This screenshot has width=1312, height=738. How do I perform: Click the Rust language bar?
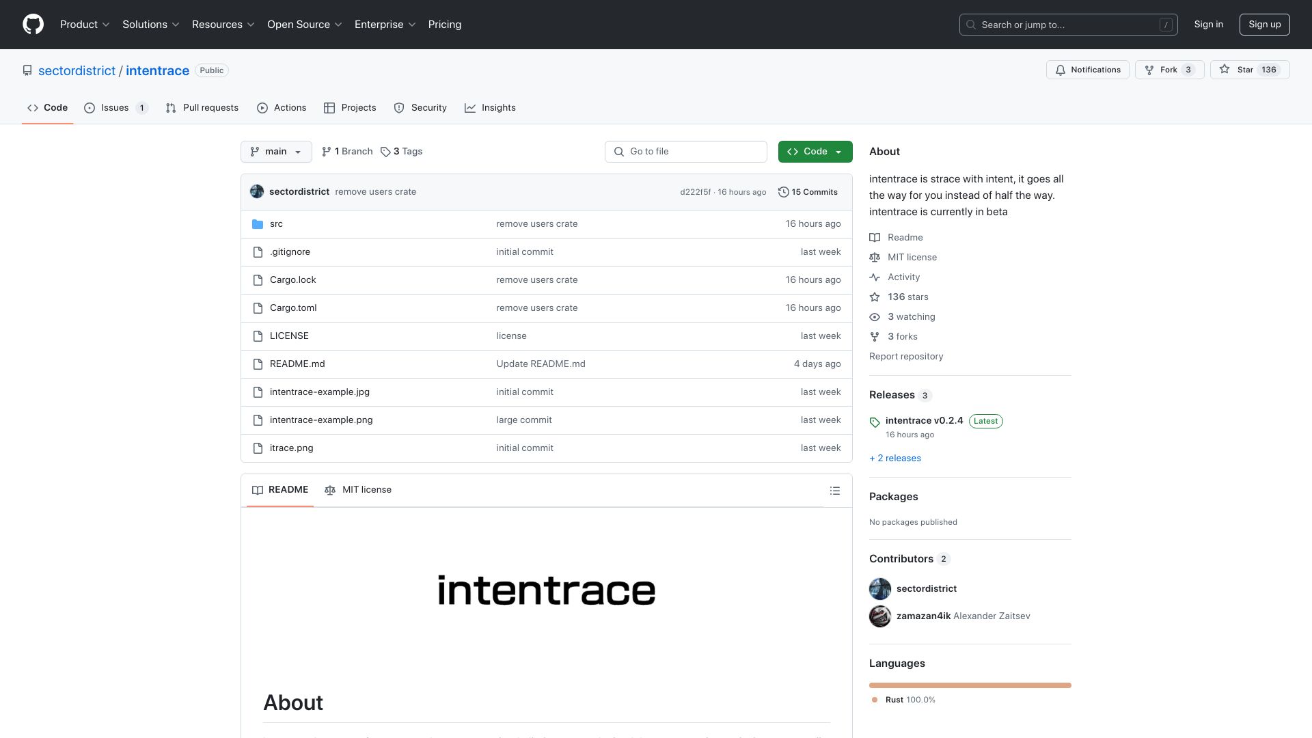970,685
